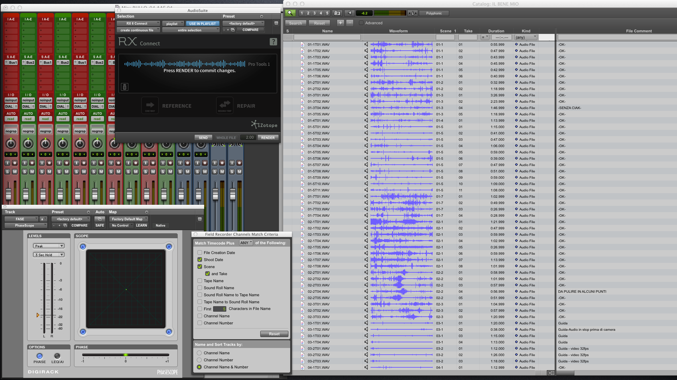Uncheck the Scene match checkbox

(x=200, y=267)
